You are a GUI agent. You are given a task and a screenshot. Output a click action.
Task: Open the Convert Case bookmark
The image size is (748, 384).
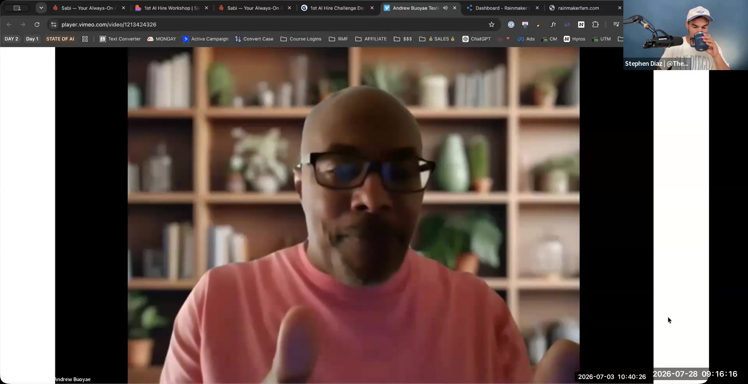click(254, 39)
